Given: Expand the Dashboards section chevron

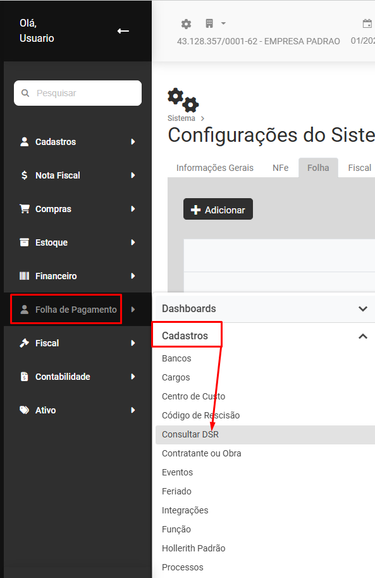Looking at the screenshot, I should pyautogui.click(x=363, y=308).
